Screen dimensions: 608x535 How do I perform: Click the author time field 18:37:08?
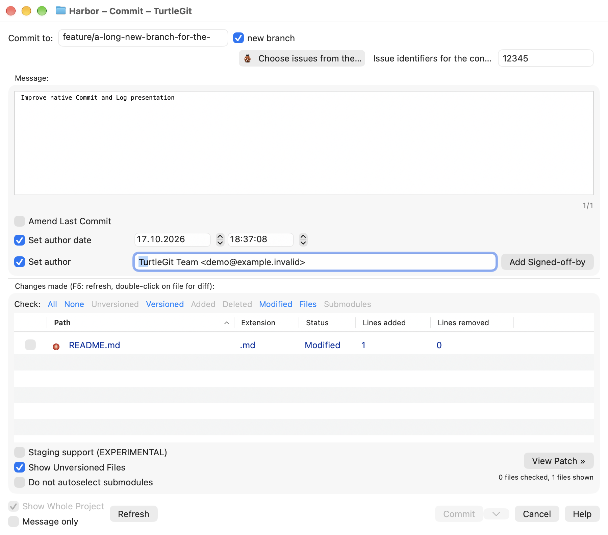coord(261,239)
